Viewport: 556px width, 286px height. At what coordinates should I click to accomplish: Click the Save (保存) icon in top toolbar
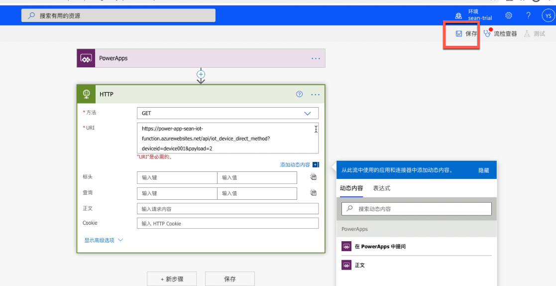coord(459,34)
